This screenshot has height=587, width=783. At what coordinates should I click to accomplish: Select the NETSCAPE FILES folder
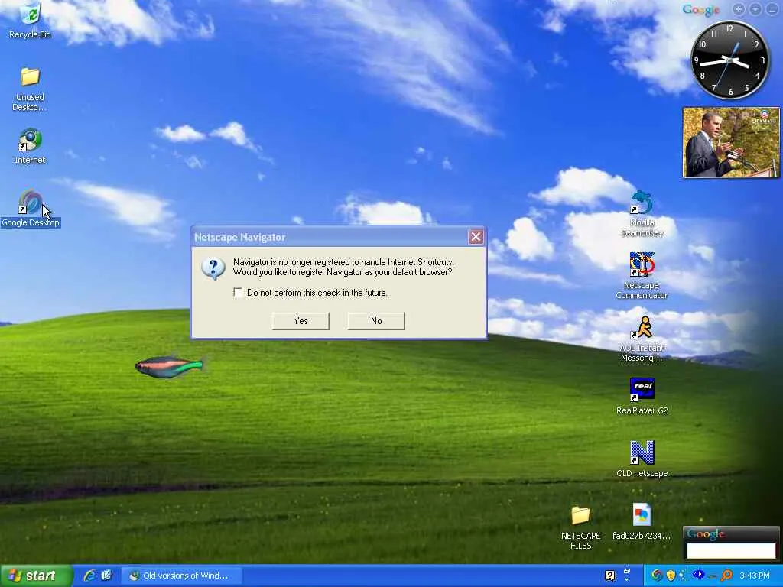click(581, 527)
